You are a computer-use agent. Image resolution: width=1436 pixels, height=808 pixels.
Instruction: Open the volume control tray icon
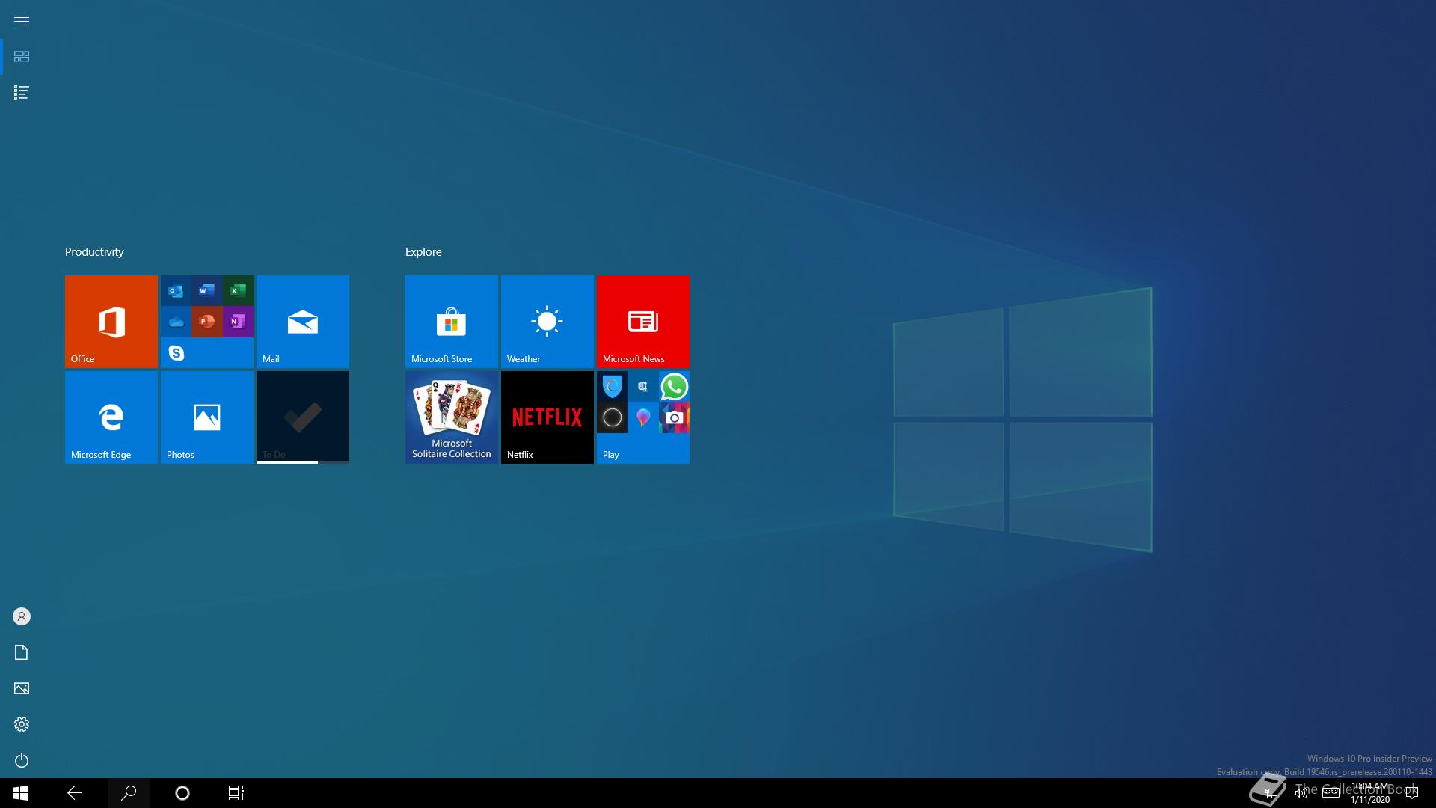coord(1301,793)
